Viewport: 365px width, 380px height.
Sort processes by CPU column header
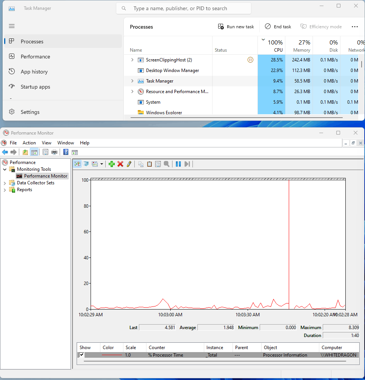click(271, 46)
